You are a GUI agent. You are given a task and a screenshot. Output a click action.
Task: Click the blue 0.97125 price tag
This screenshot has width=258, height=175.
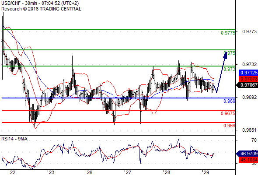248,73
